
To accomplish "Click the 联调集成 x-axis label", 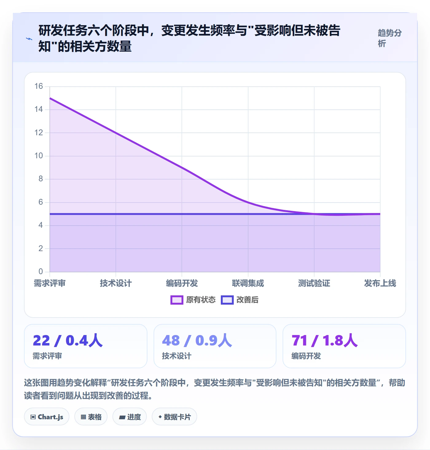I will [x=248, y=283].
